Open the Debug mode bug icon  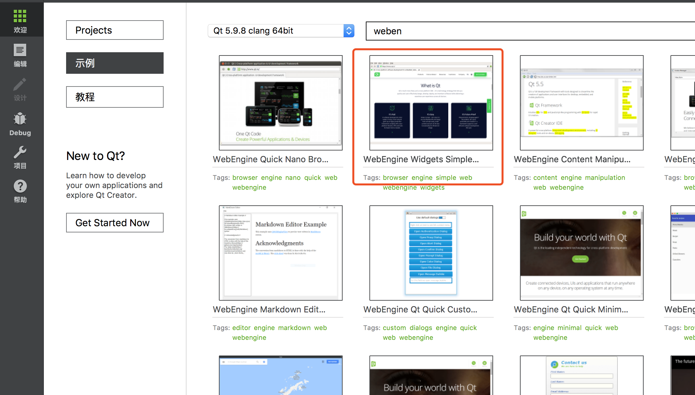point(20,119)
